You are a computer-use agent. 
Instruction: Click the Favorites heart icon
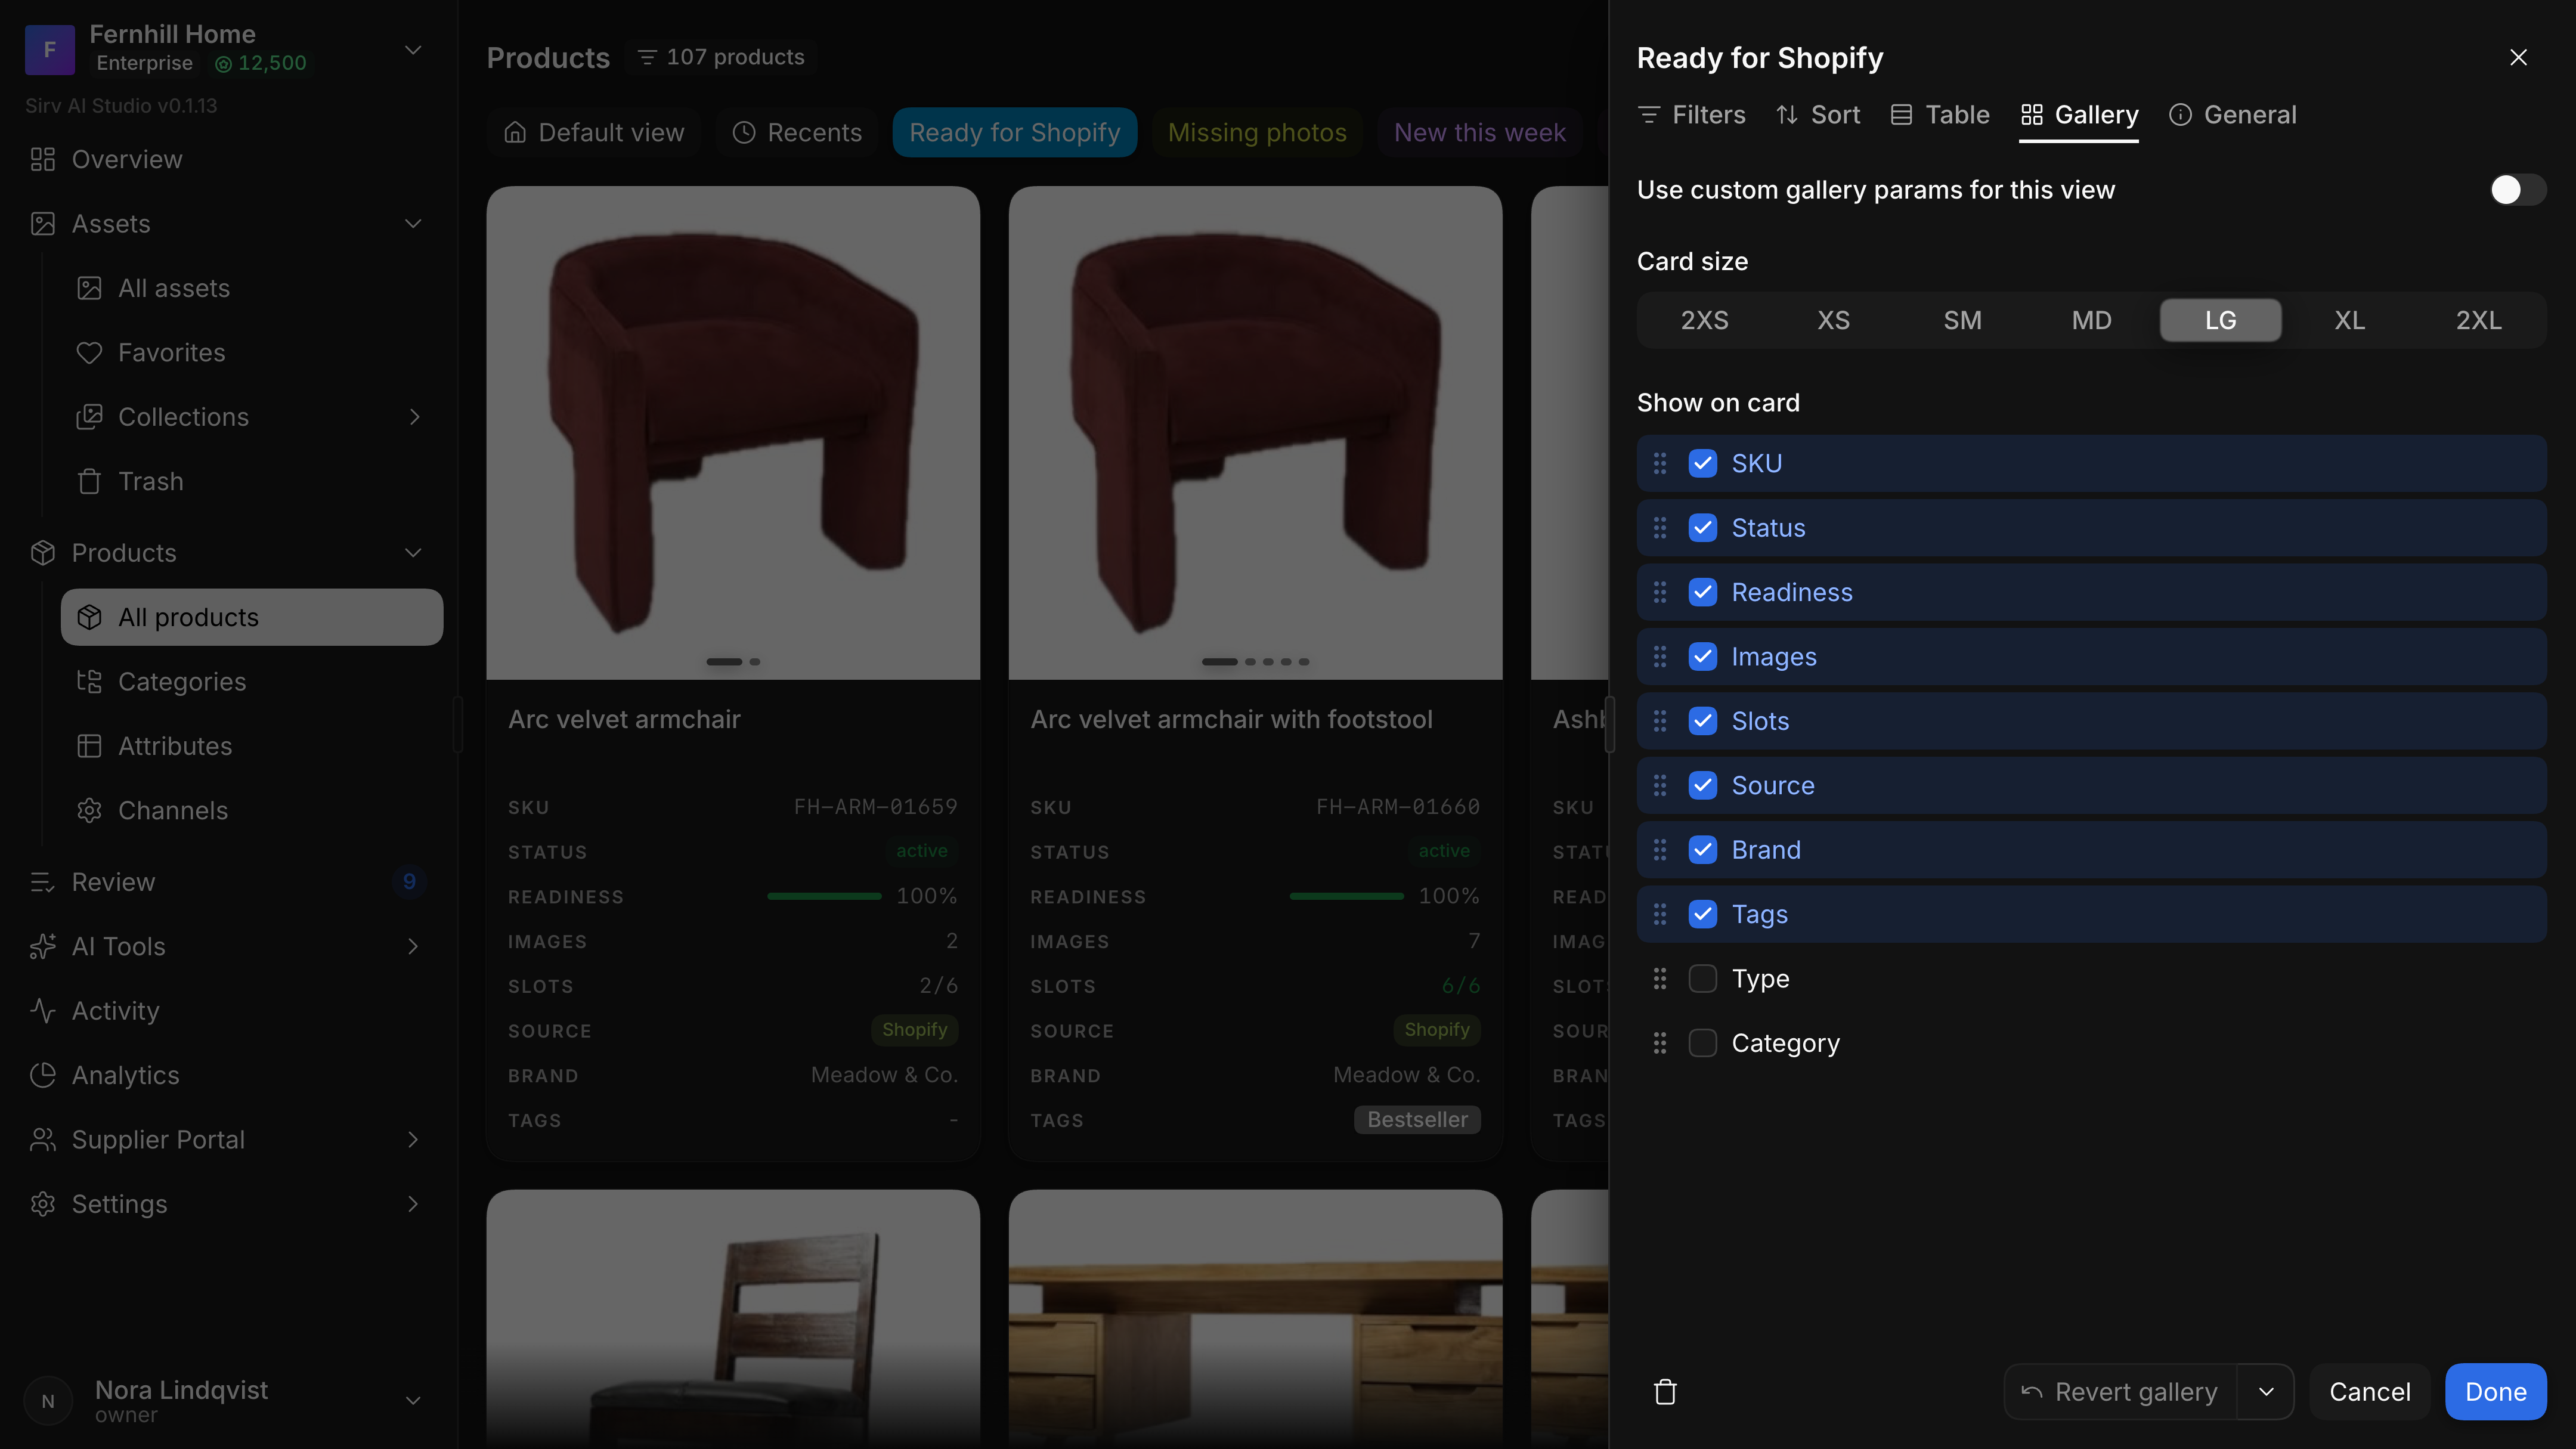coord(89,352)
